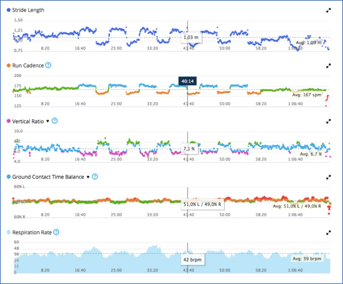Click the "Vertical Ratio" title text
Viewport: 343px width, 284px height.
(x=28, y=121)
